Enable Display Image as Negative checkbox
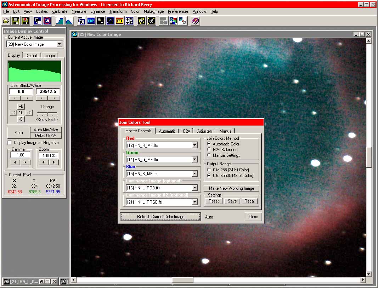The image size is (378, 288). [10, 143]
